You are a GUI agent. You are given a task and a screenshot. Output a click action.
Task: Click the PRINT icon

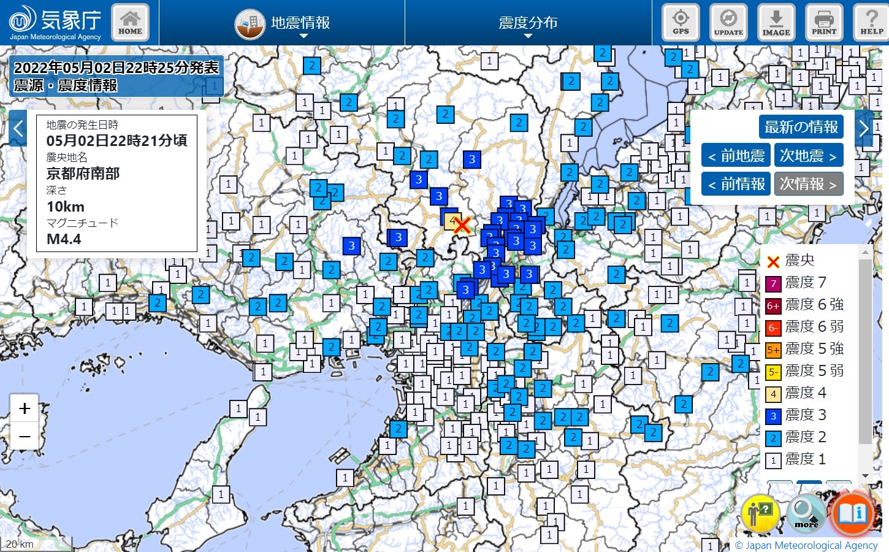[824, 23]
